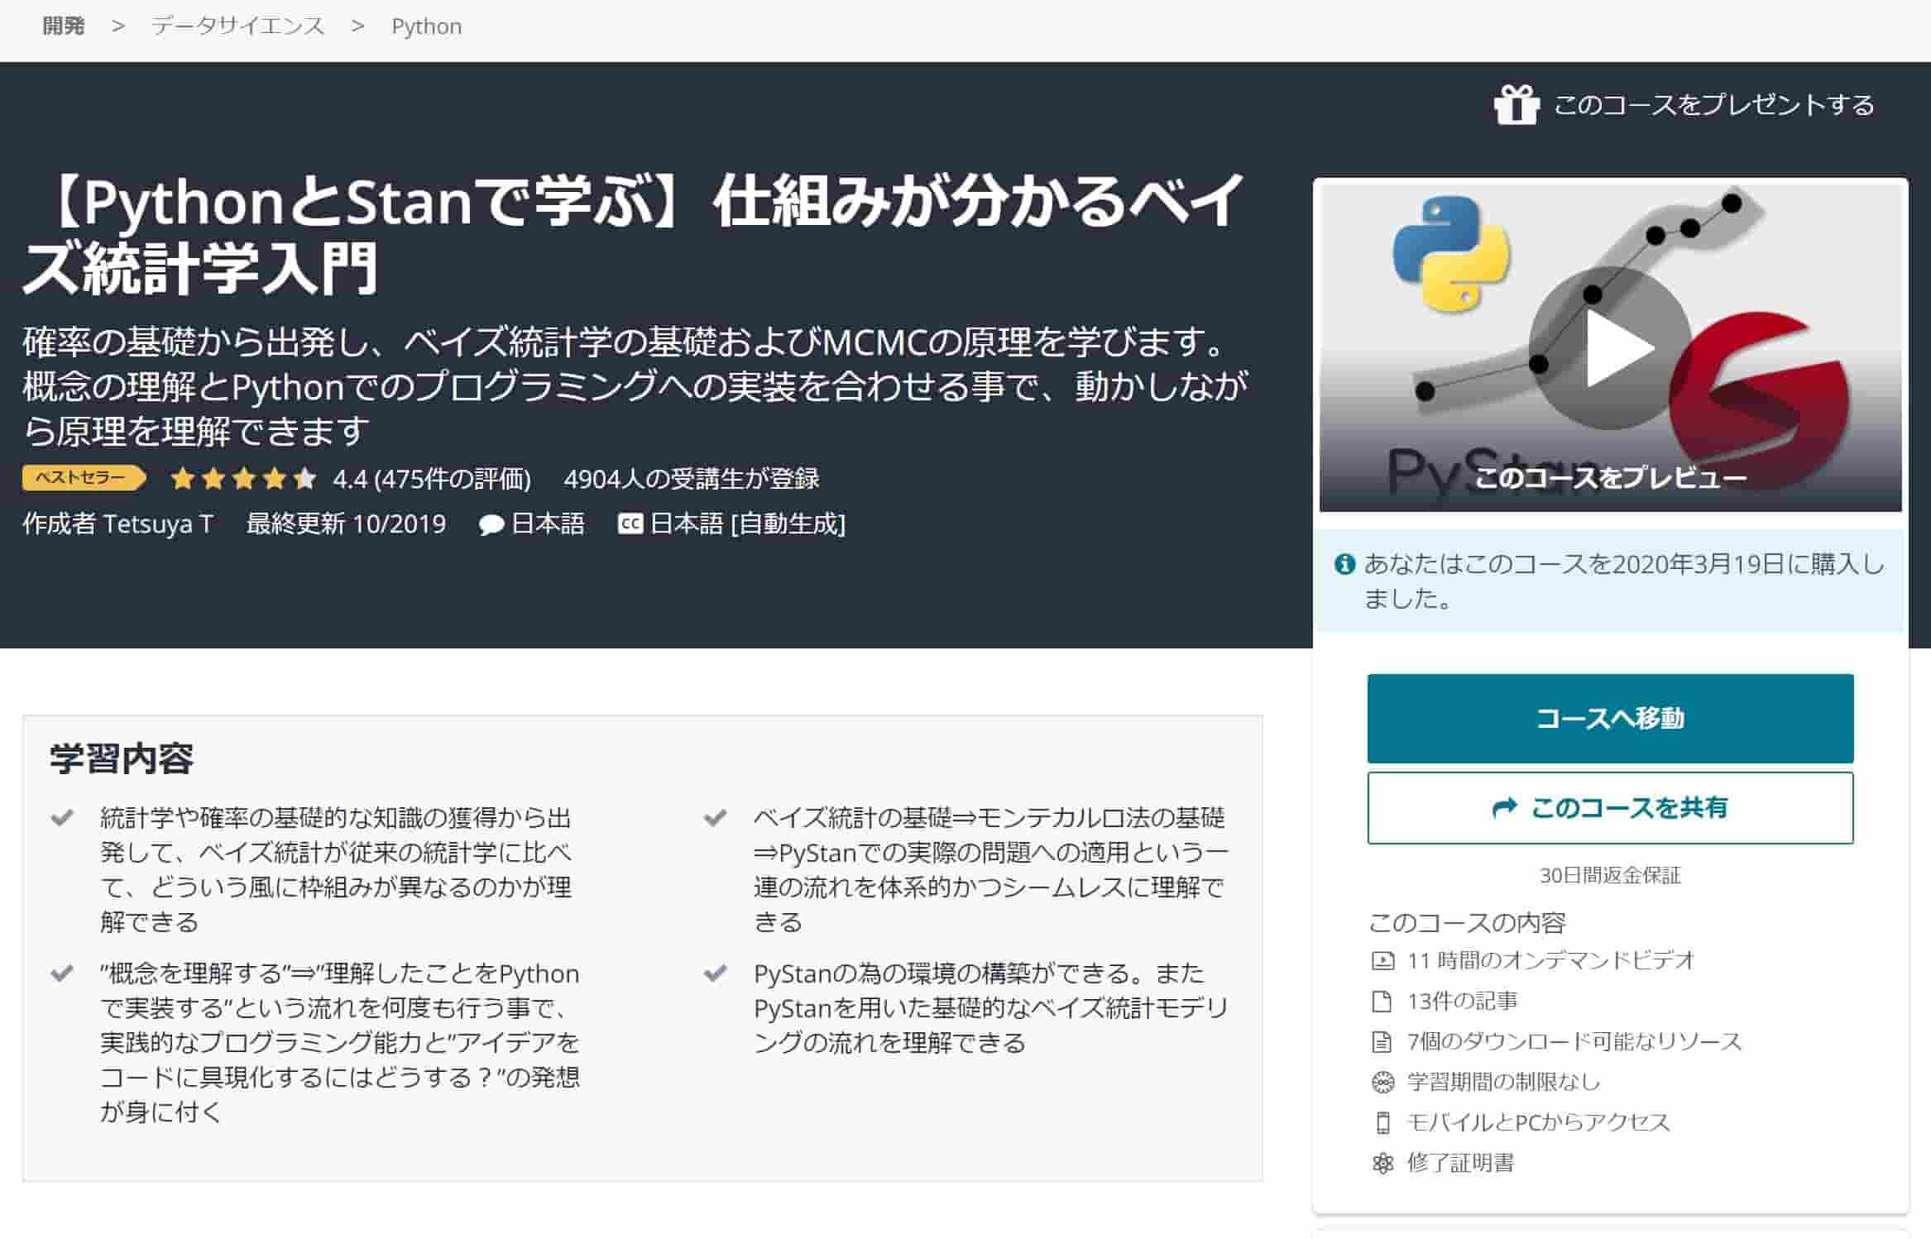Click 最終更新 10/2019 text
This screenshot has height=1239, width=1931.
[x=346, y=524]
